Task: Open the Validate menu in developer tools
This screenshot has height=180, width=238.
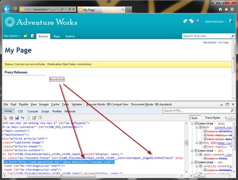Action: point(76,104)
